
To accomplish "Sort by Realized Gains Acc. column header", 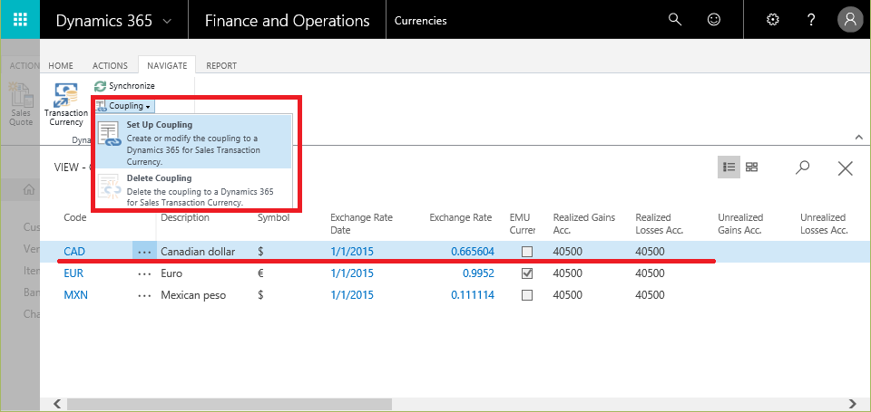I will pos(583,224).
